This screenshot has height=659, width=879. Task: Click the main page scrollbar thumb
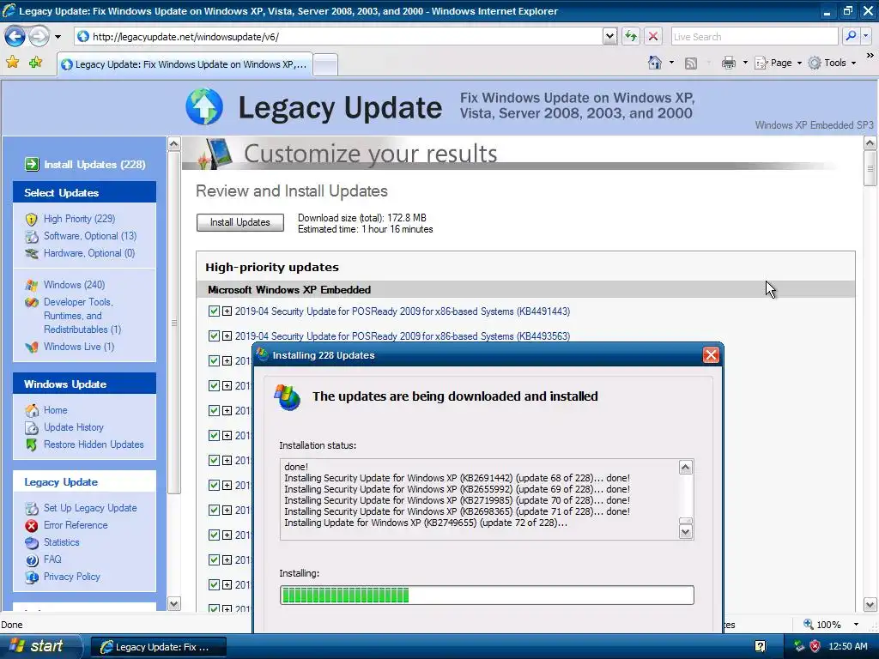pos(870,168)
